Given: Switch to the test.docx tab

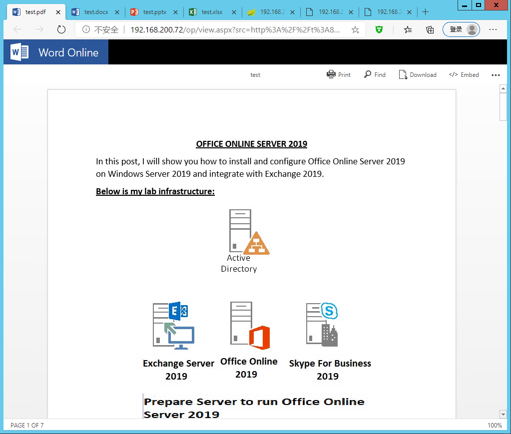Looking at the screenshot, I should (x=96, y=12).
